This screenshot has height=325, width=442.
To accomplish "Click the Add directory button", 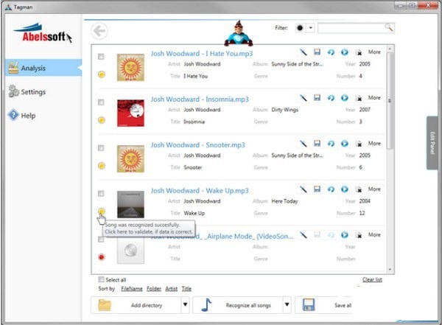I will tap(136, 305).
